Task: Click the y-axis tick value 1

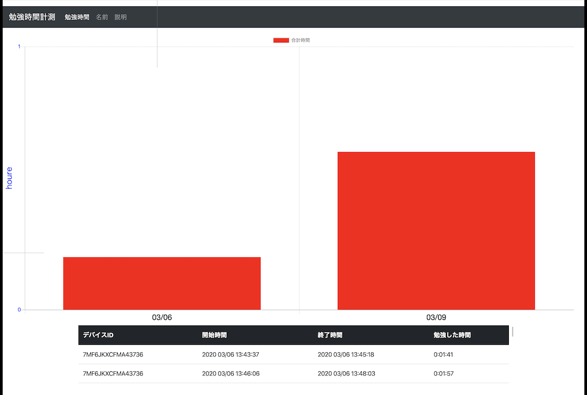Action: (x=20, y=46)
